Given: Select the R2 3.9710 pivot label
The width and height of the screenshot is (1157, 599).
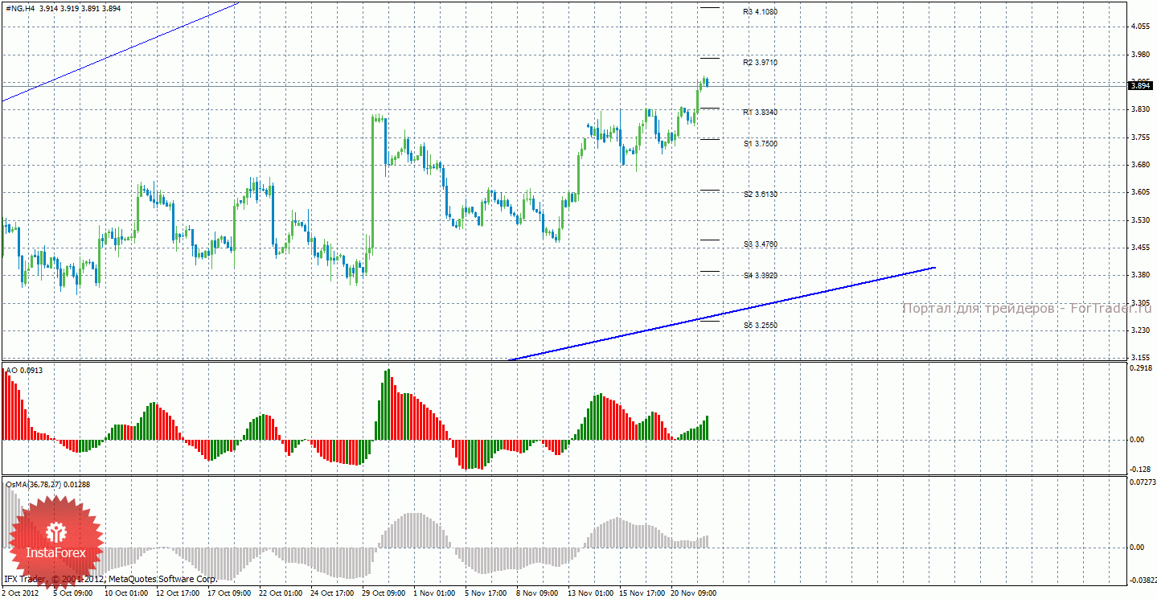Looking at the screenshot, I should [x=760, y=63].
